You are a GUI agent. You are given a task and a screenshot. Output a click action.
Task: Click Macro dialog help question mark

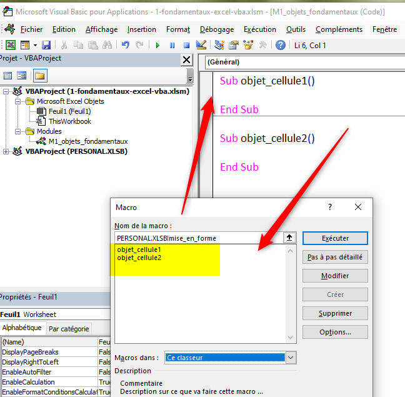pos(330,207)
